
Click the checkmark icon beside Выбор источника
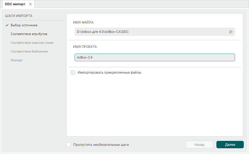(7, 25)
